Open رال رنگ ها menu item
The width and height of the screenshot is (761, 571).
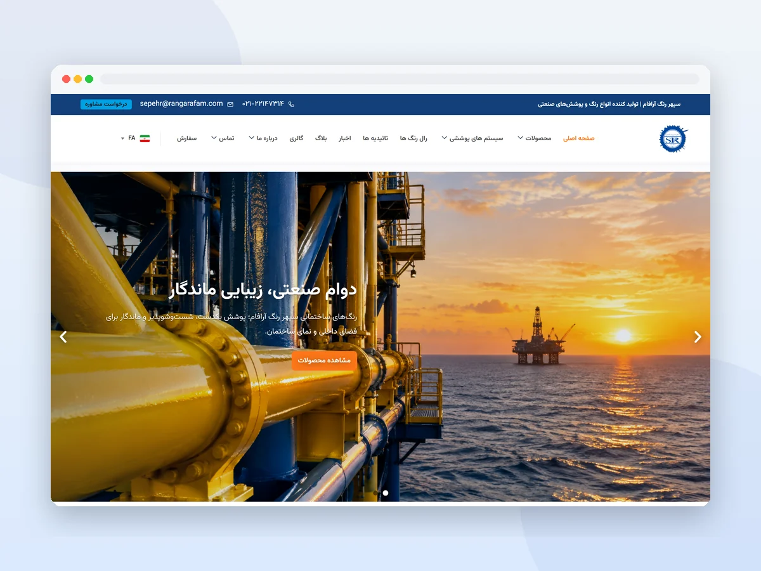(x=413, y=138)
